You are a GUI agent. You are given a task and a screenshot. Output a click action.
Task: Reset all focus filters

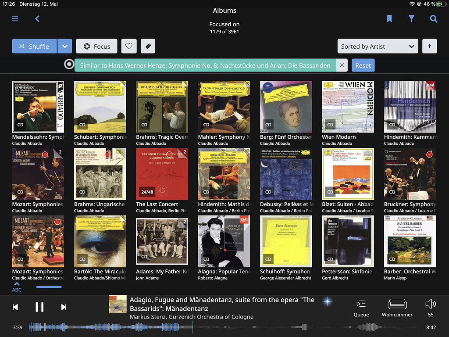point(363,65)
